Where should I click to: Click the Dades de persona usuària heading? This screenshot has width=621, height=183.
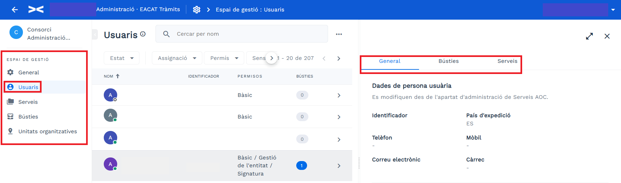[x=411, y=86]
